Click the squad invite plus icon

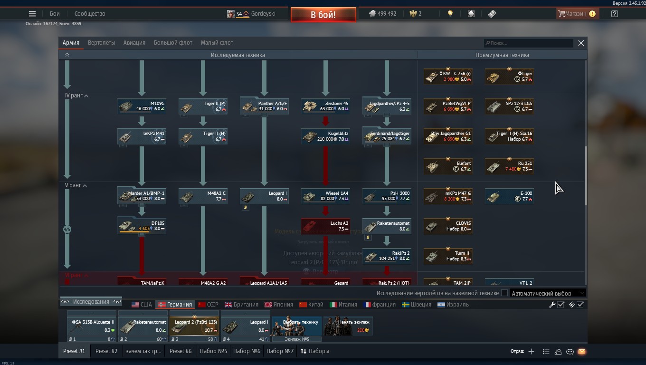[x=531, y=352]
